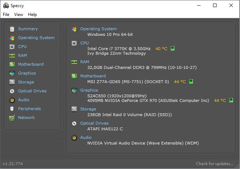The width and height of the screenshot is (240, 169).
Task: Click the Audio heading link in summary
Action: [86, 138]
